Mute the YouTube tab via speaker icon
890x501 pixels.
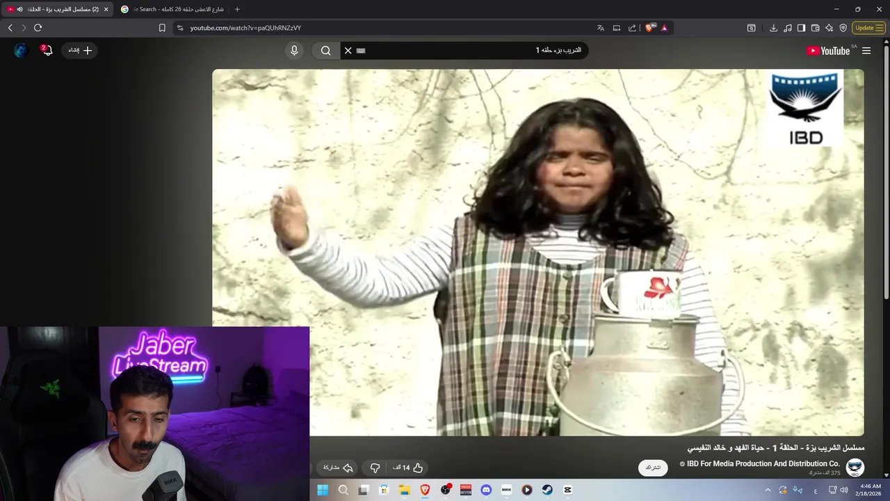(x=19, y=9)
